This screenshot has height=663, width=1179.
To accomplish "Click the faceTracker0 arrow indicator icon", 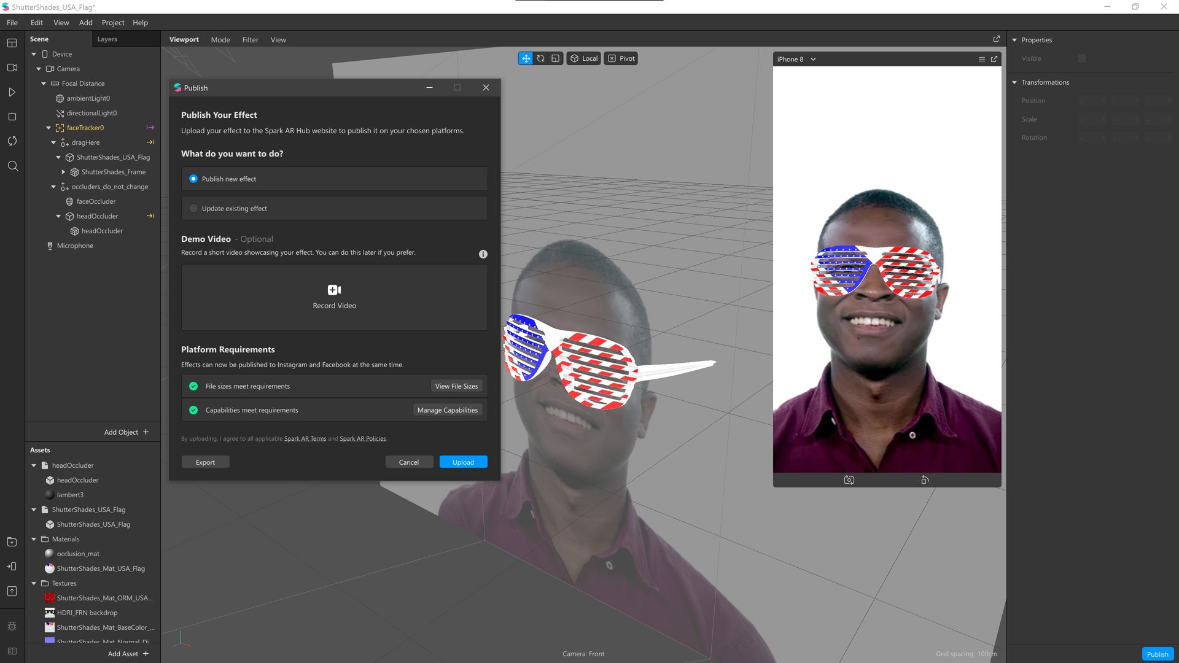I will [x=150, y=128].
